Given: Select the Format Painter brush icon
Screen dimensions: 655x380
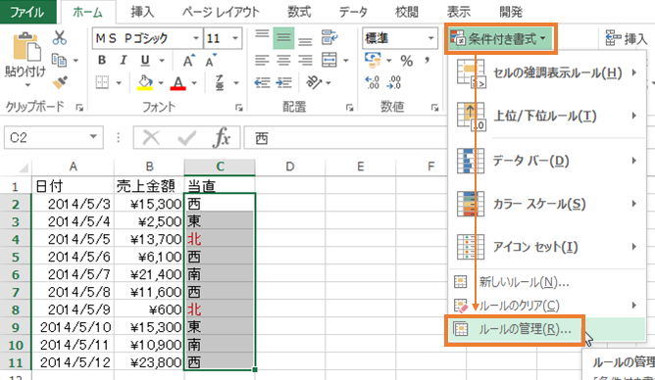Looking at the screenshot, I should [60, 82].
